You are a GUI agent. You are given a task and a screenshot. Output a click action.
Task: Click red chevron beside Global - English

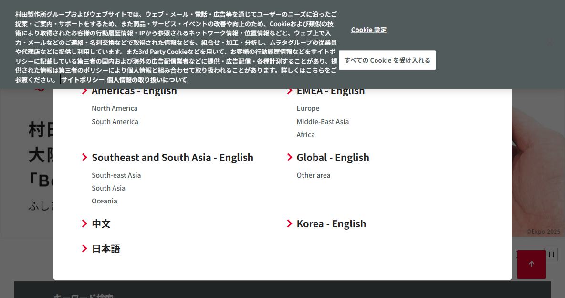[289, 157]
